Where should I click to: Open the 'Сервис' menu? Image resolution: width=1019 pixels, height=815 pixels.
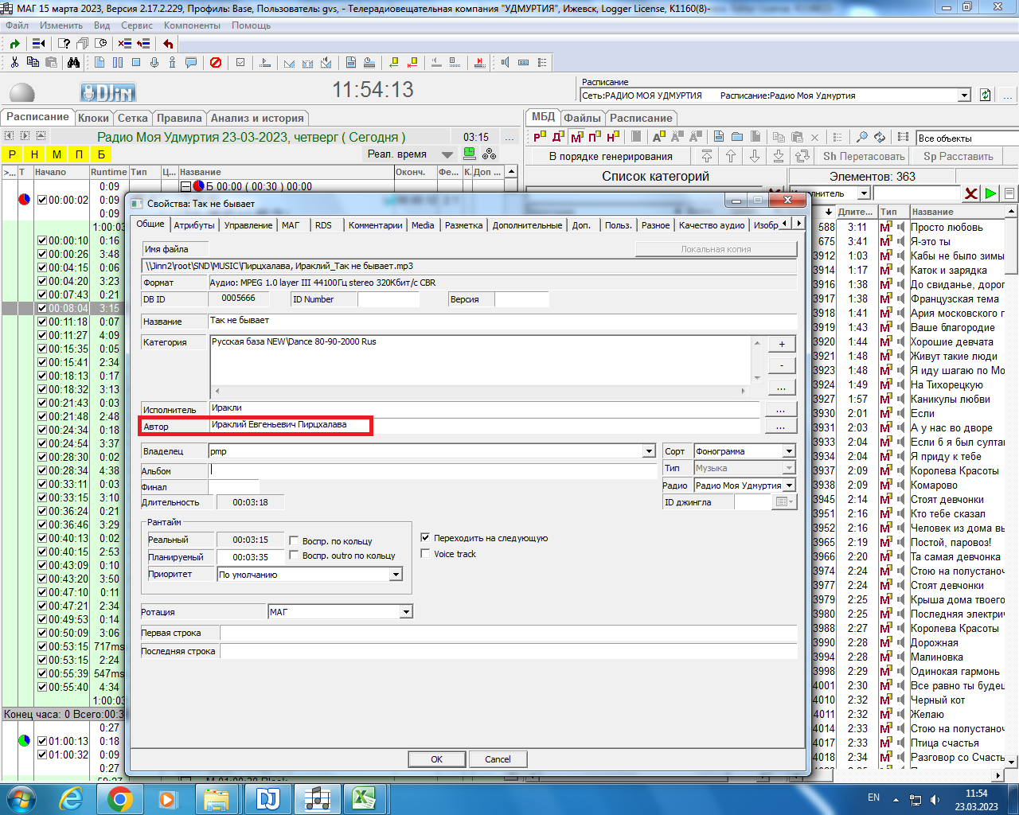[x=137, y=25]
